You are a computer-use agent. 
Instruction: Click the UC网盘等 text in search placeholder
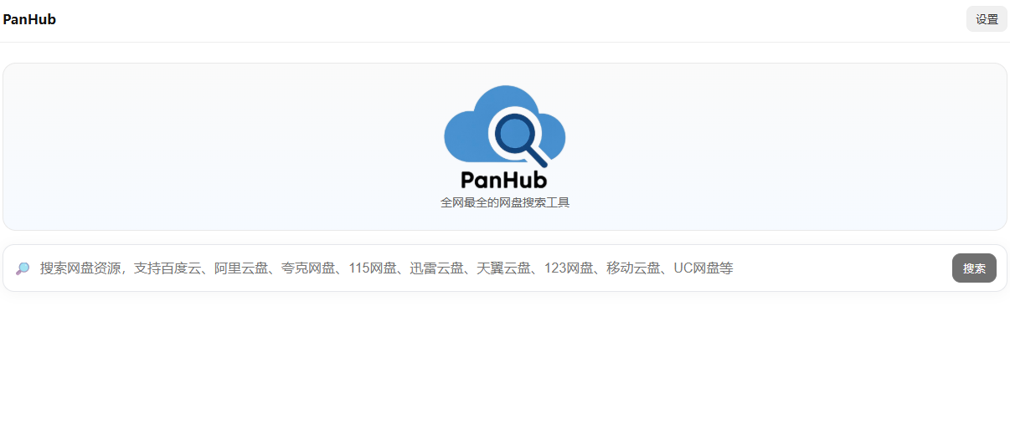(703, 268)
